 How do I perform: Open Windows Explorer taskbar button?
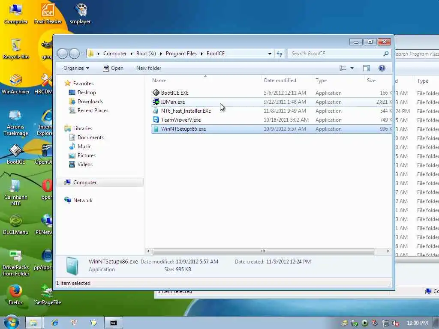[33, 323]
